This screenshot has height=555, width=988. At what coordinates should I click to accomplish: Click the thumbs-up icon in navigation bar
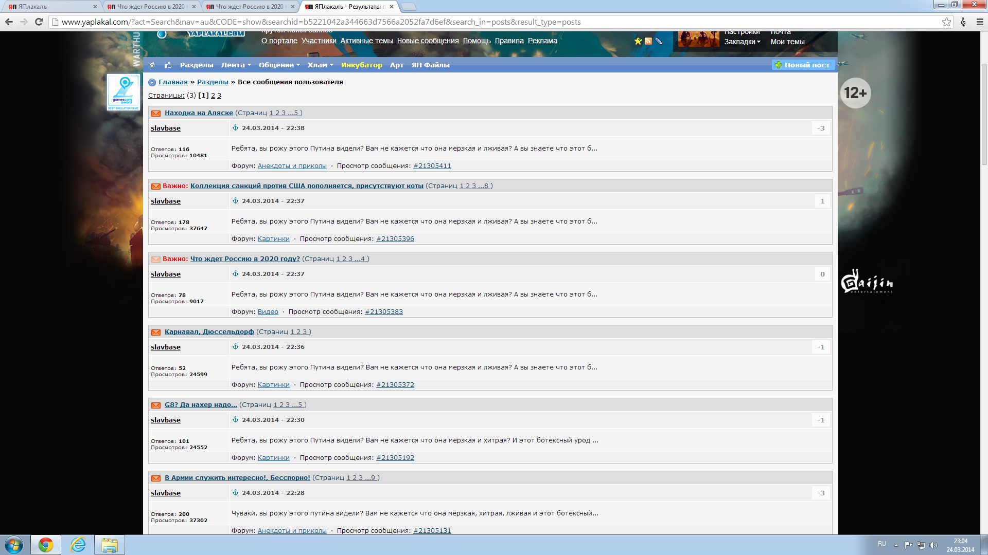click(x=168, y=65)
